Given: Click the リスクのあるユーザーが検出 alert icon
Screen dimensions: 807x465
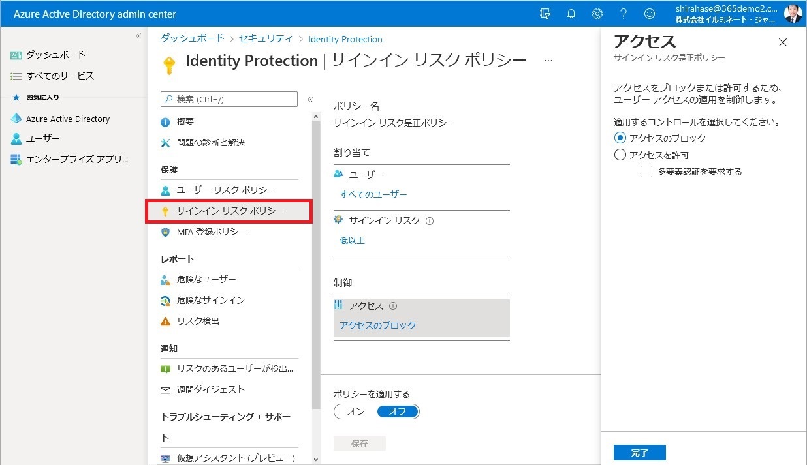Looking at the screenshot, I should (x=165, y=369).
